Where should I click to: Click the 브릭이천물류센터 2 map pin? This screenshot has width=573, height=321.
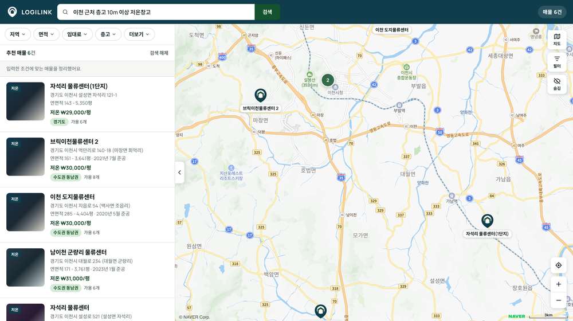(261, 95)
